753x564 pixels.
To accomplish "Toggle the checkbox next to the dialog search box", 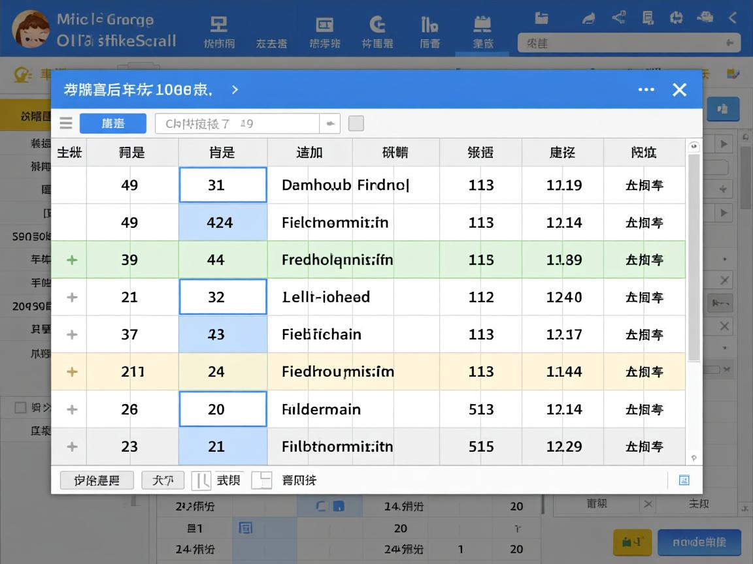I will (356, 123).
